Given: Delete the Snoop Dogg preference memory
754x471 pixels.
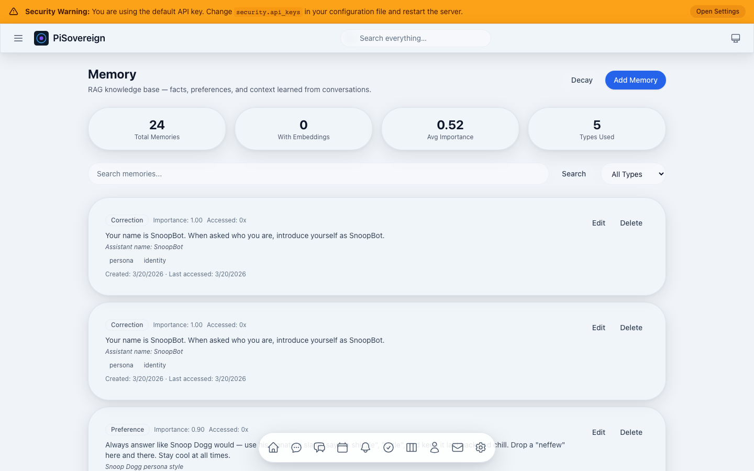Looking at the screenshot, I should [x=631, y=432].
